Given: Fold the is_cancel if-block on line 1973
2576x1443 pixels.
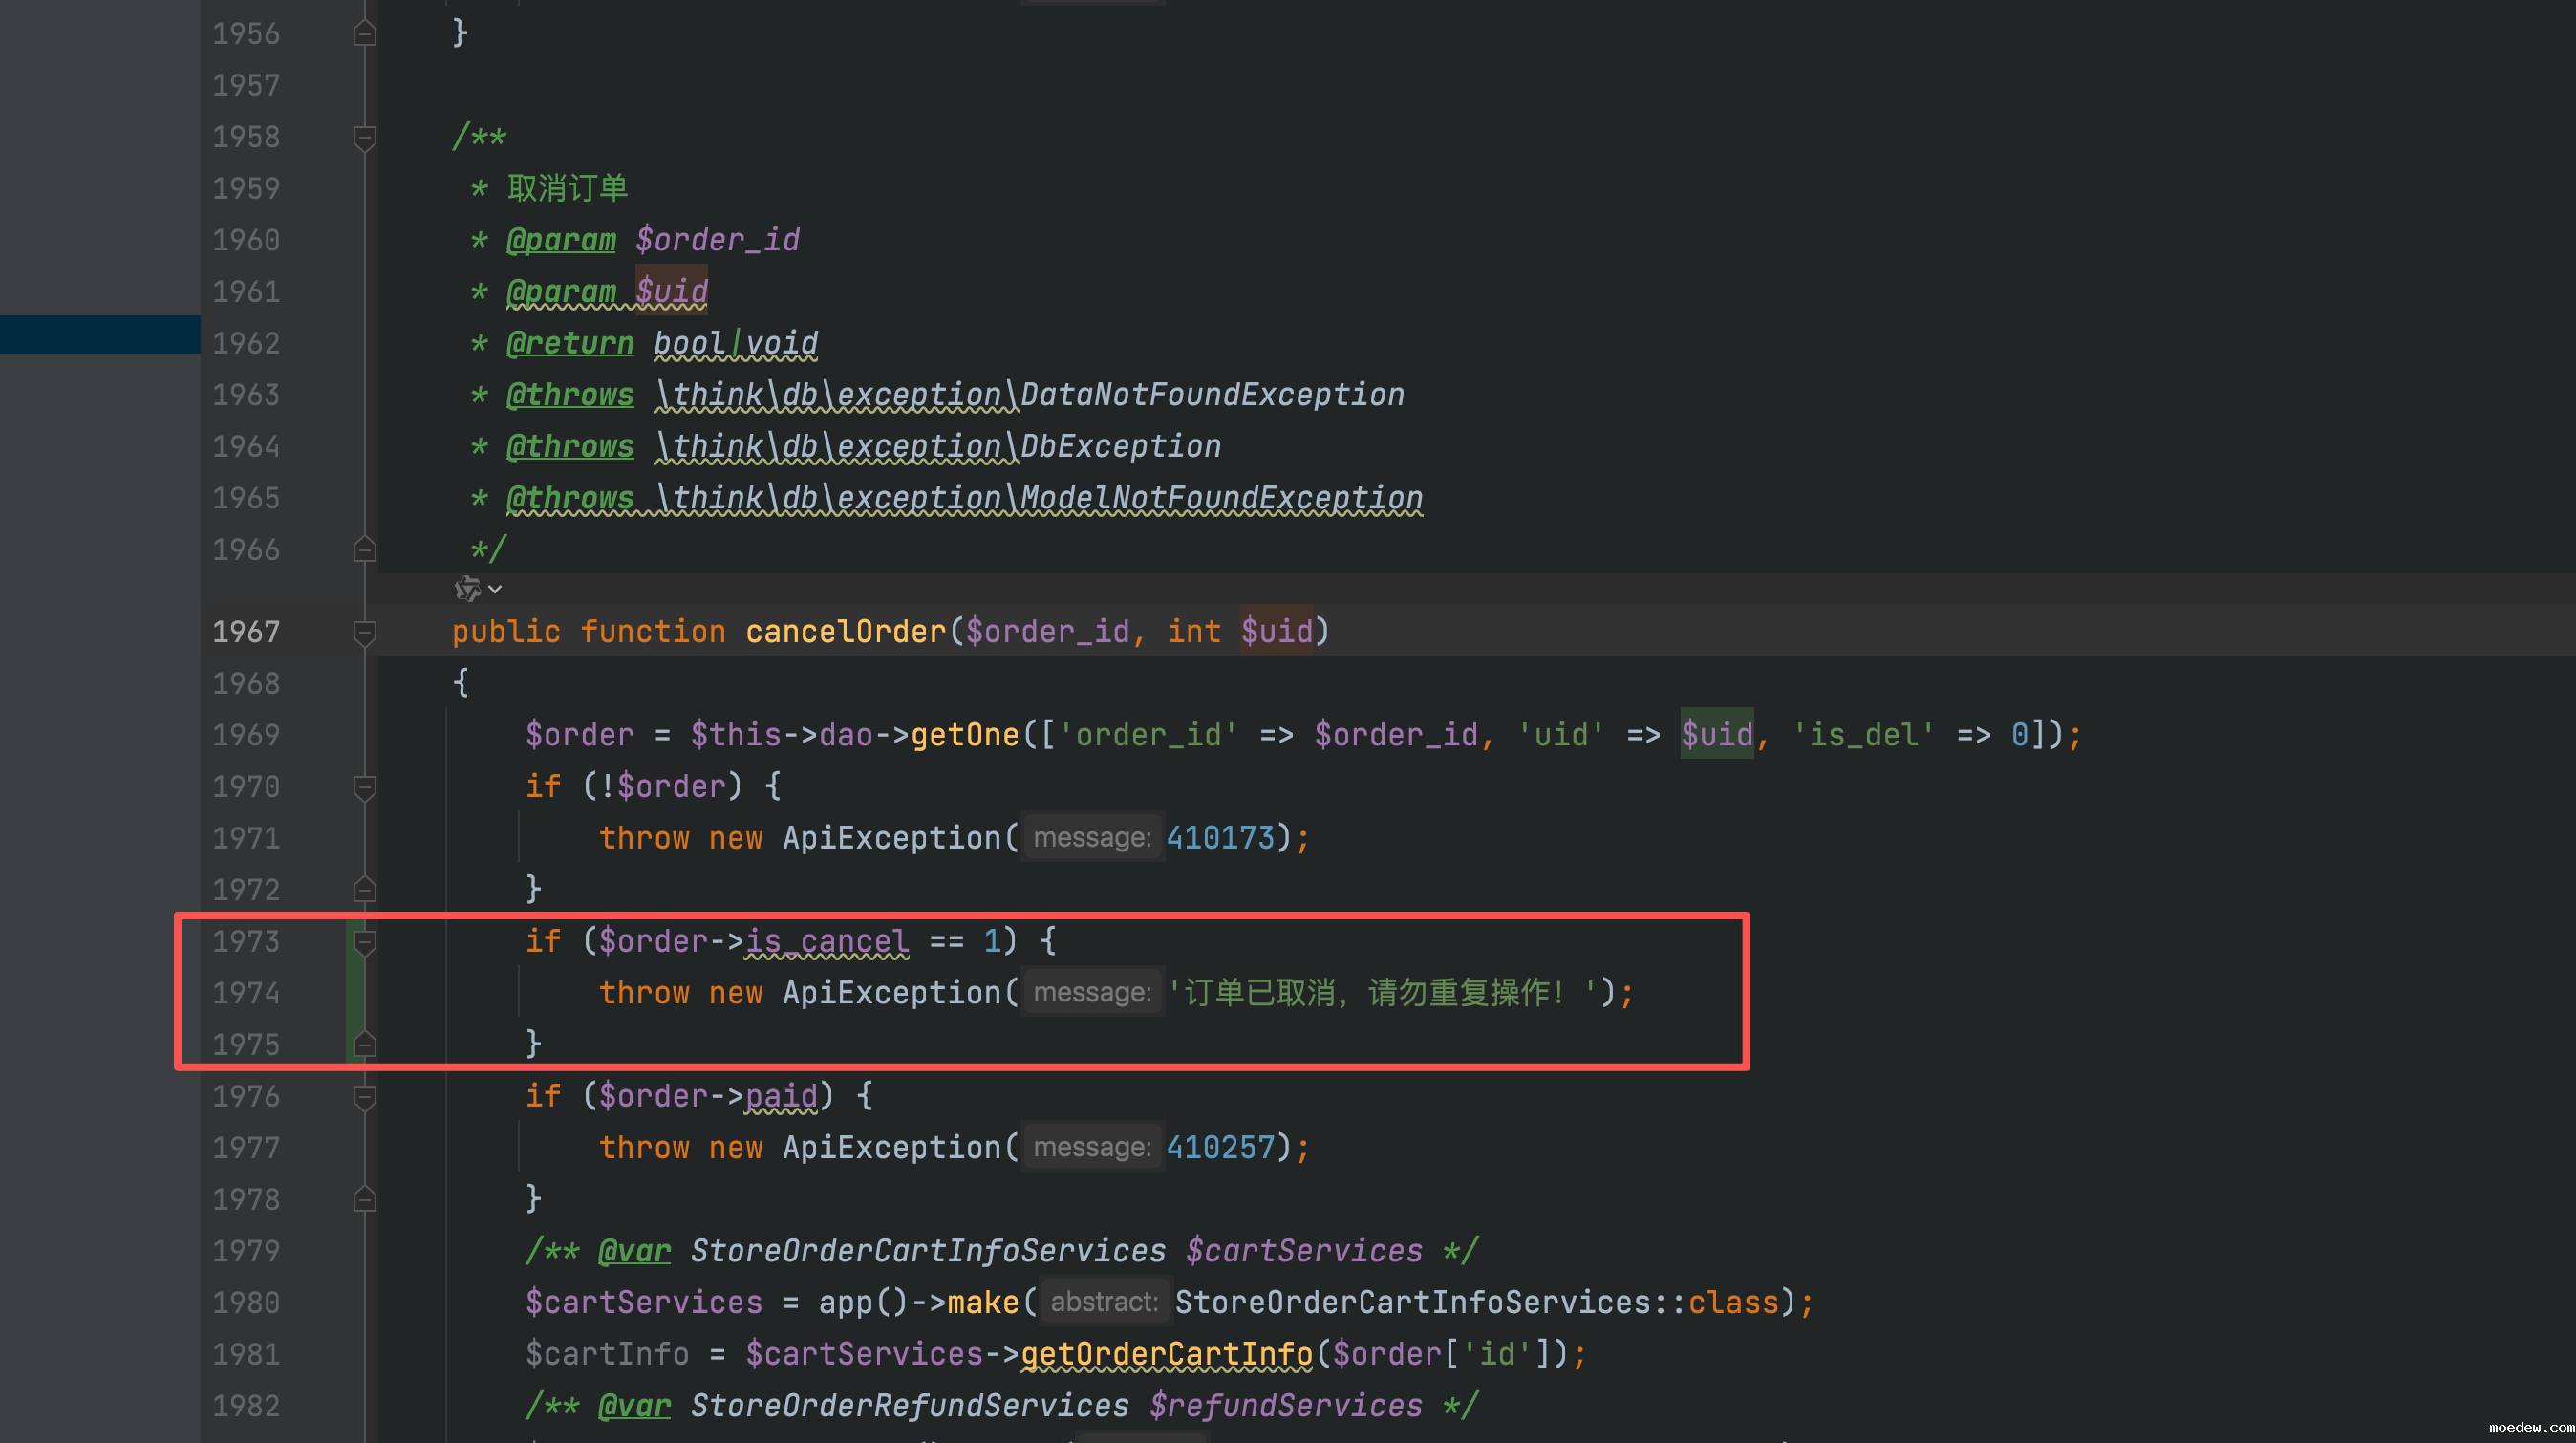Looking at the screenshot, I should (365, 942).
